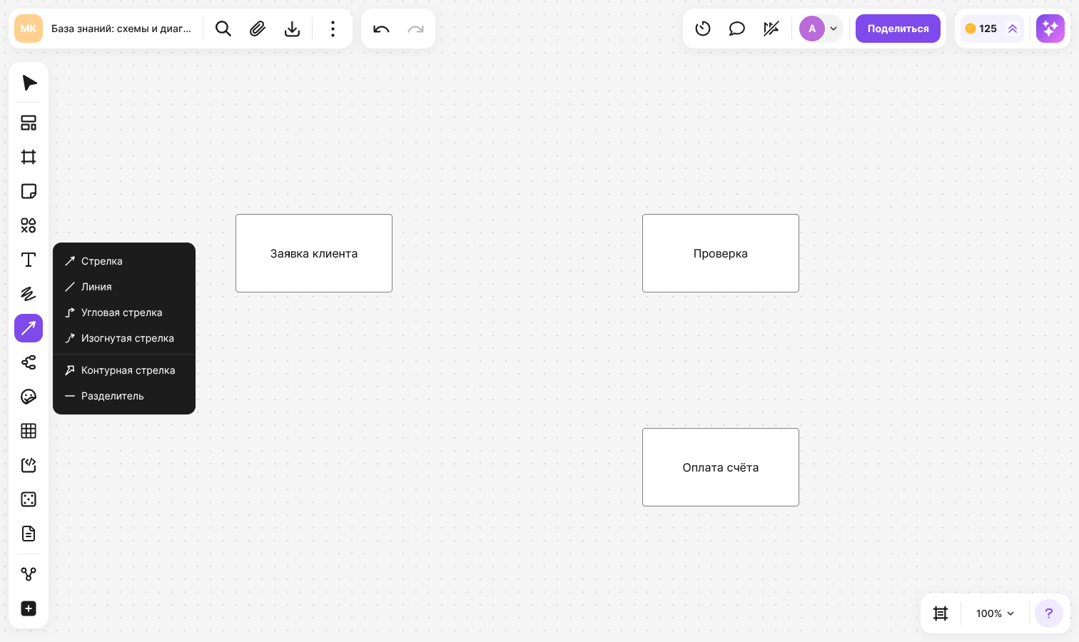Open the 100% zoom dropdown
Viewport: 1079px width, 642px height.
[x=995, y=613]
